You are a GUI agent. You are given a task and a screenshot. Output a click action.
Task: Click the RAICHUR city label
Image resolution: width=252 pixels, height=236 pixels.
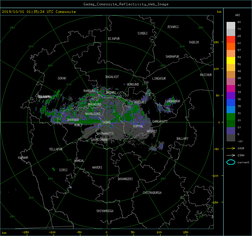point(206,75)
